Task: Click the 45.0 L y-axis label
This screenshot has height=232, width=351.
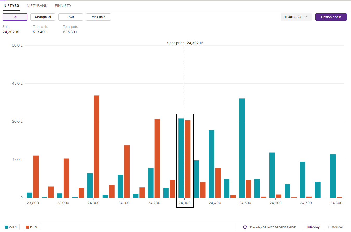Action: click(x=17, y=83)
